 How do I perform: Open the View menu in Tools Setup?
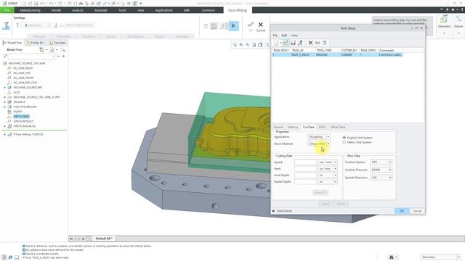(x=294, y=36)
